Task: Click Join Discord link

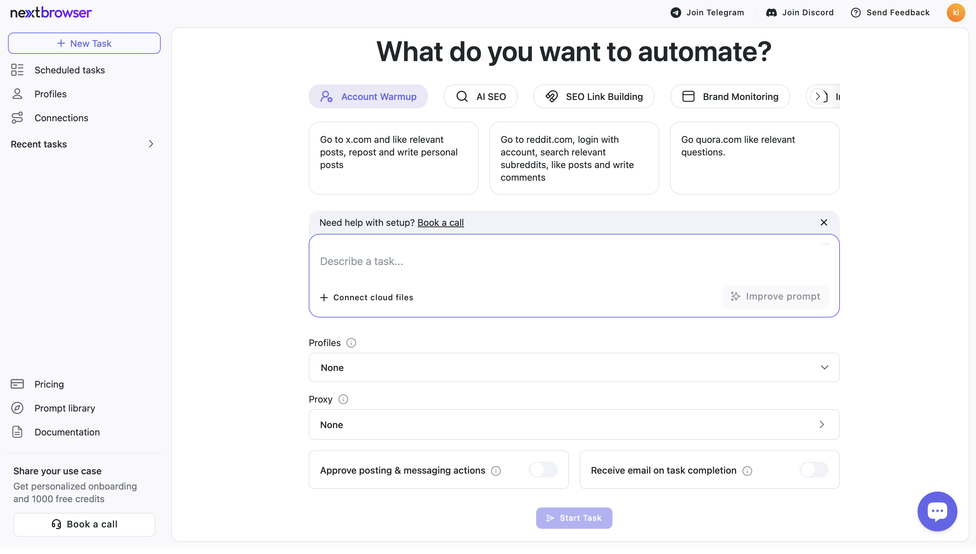Action: point(800,13)
